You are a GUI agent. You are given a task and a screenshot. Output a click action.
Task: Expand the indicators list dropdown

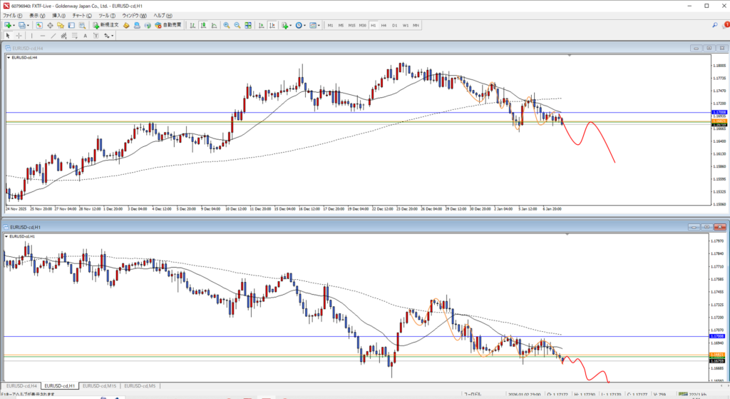(292, 25)
